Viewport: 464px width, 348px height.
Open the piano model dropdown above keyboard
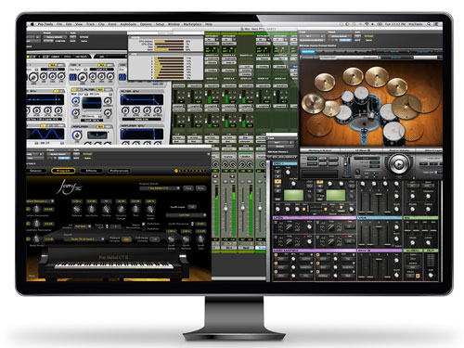tap(84, 239)
